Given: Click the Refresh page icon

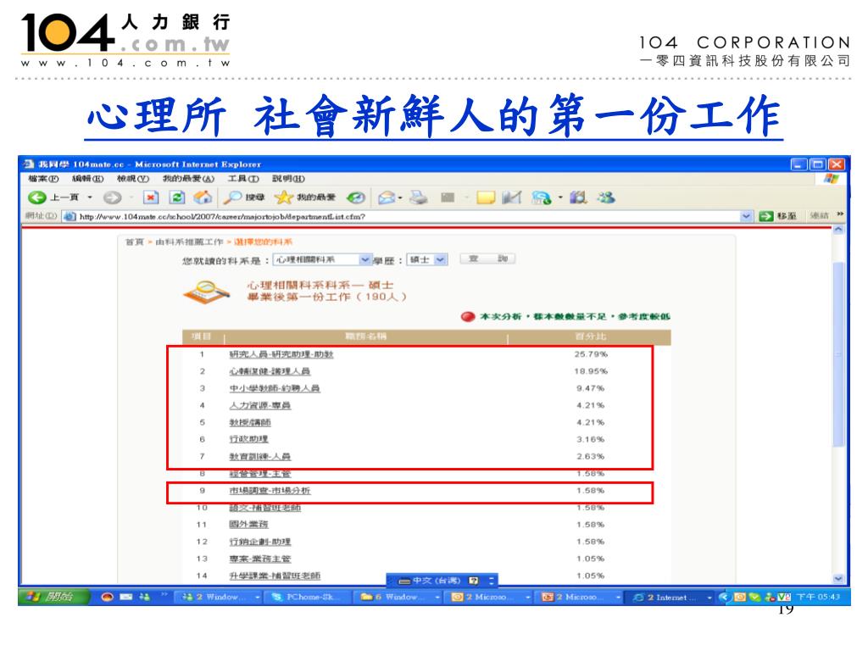Looking at the screenshot, I should [x=176, y=197].
